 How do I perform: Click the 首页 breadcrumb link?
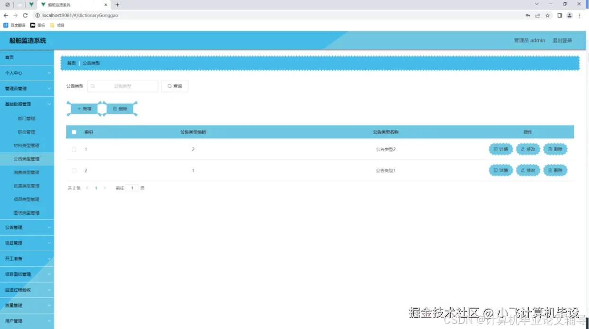[71, 63]
